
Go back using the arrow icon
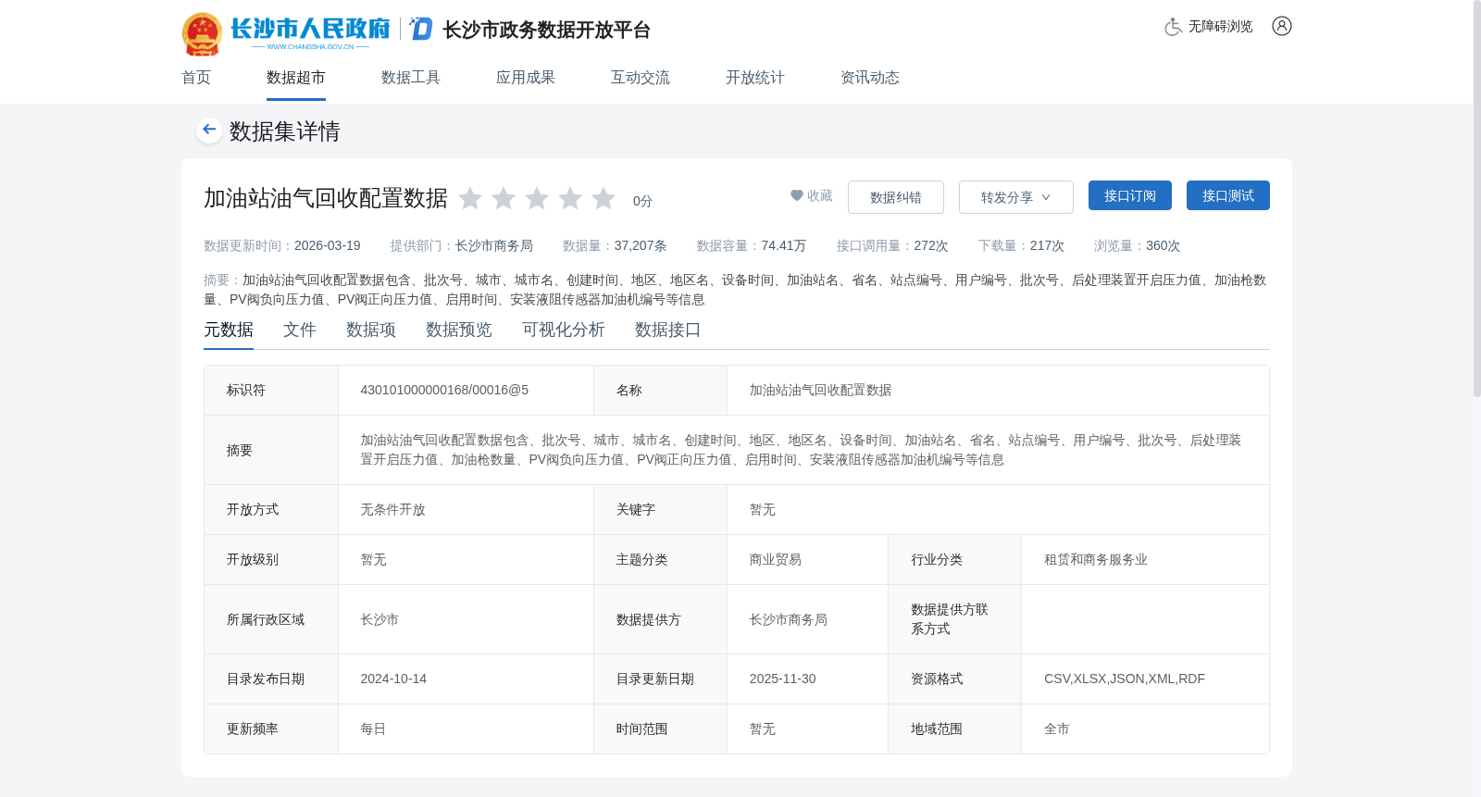pyautogui.click(x=209, y=130)
